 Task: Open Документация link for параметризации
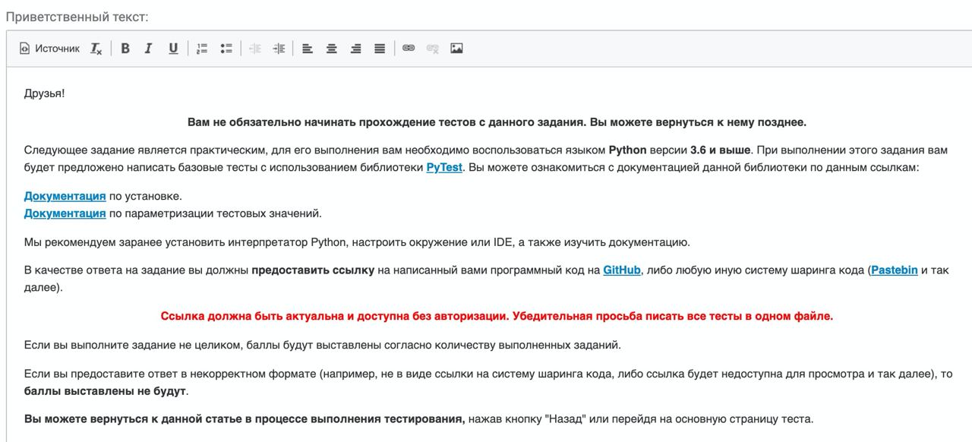tap(65, 213)
